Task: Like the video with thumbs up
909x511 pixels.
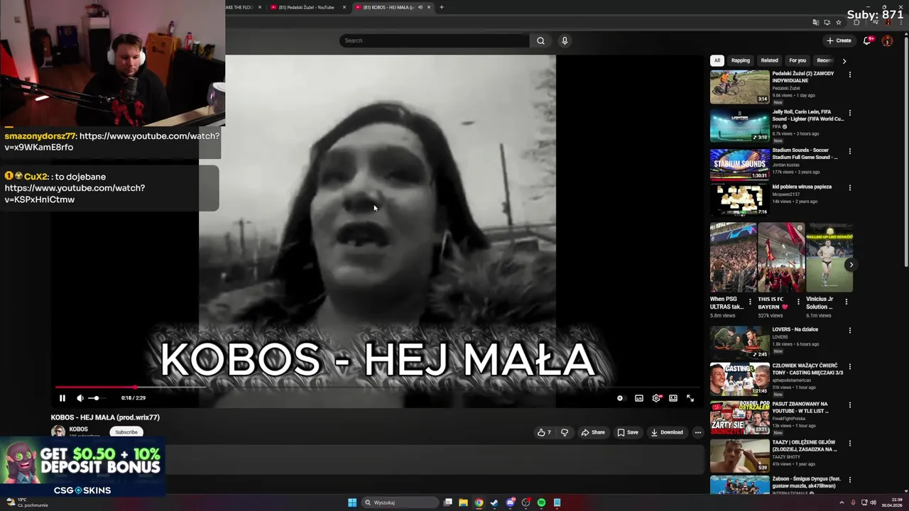Action: pyautogui.click(x=545, y=432)
